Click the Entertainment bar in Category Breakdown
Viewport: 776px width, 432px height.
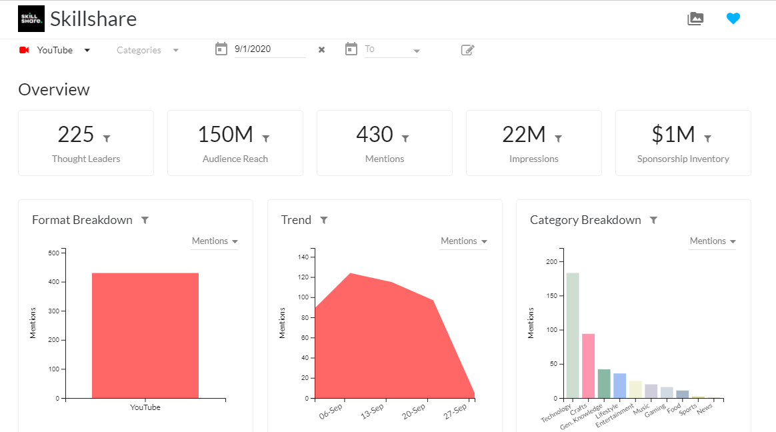[635, 389]
